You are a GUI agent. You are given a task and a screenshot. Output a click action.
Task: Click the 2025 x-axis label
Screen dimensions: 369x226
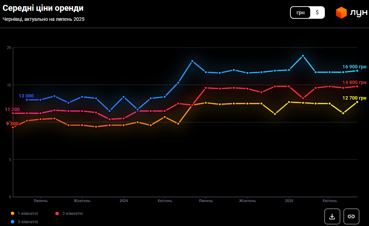click(x=289, y=201)
